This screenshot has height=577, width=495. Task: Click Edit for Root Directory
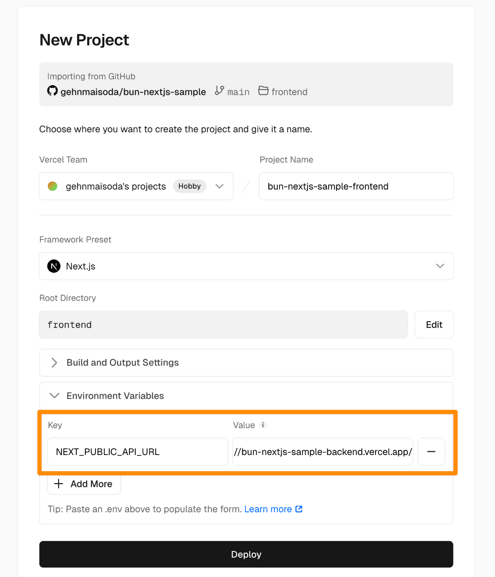434,325
